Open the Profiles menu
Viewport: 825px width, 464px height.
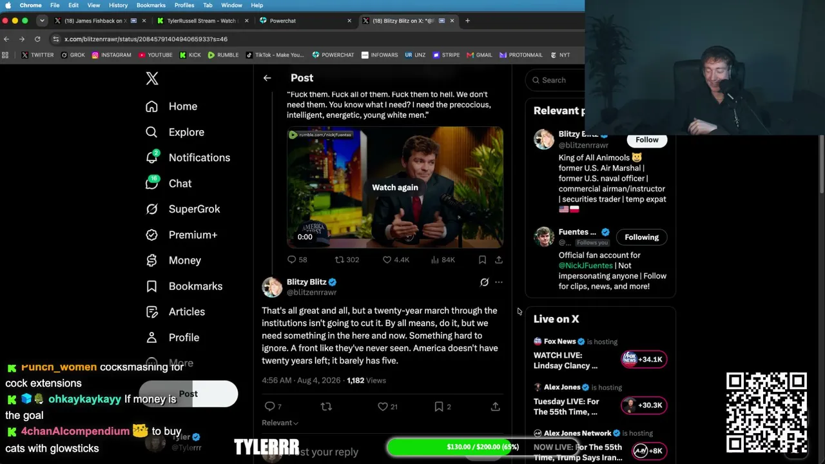click(x=184, y=5)
